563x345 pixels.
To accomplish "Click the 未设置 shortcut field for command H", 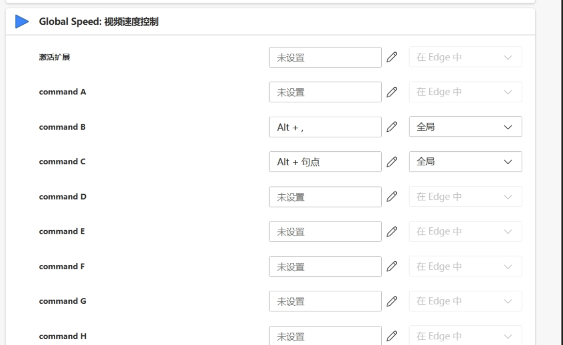I will tap(325, 335).
